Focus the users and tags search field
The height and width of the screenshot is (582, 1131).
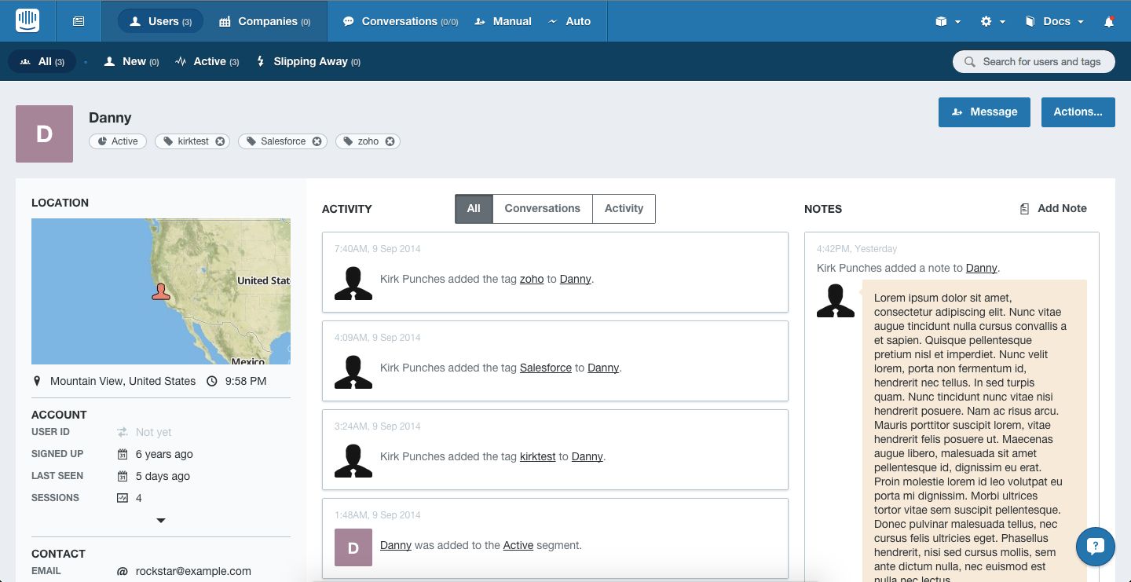point(1034,61)
